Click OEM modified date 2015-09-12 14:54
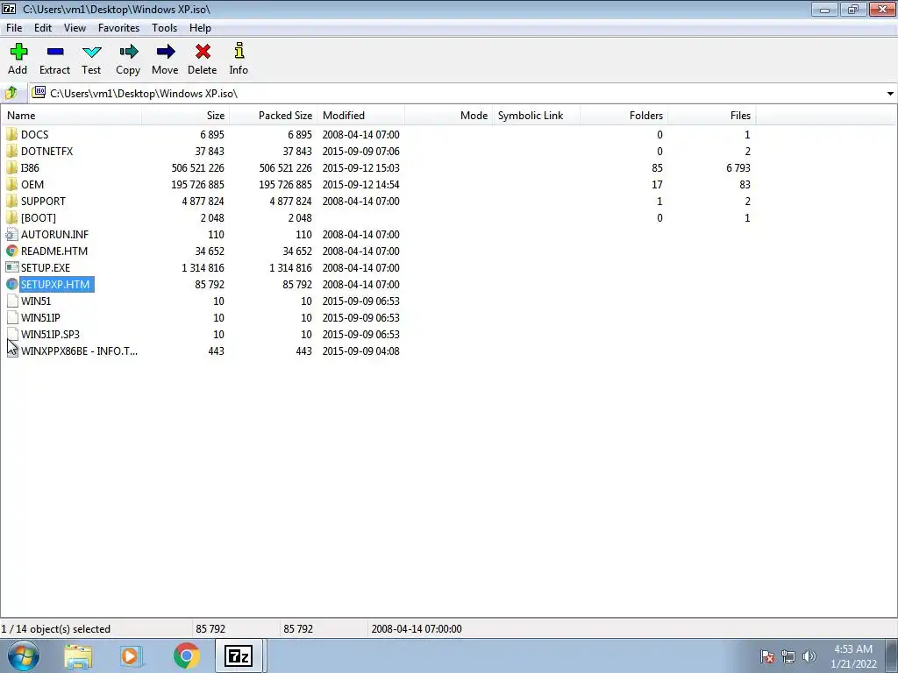Viewport: 898px width, 673px height. 360,184
